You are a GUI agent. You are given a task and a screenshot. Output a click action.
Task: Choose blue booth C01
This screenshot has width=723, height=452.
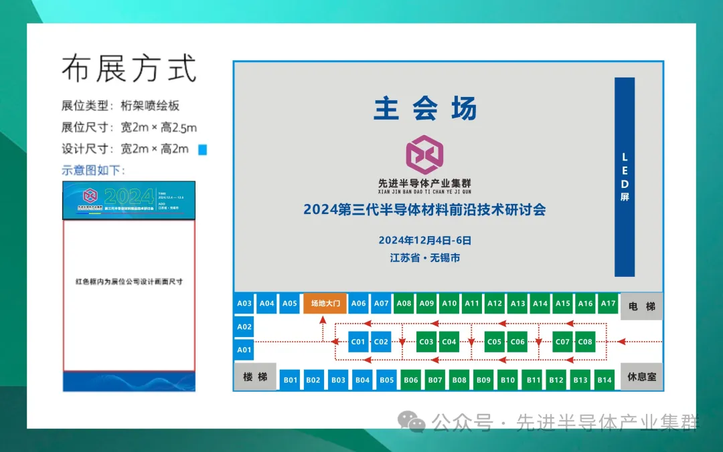358,342
